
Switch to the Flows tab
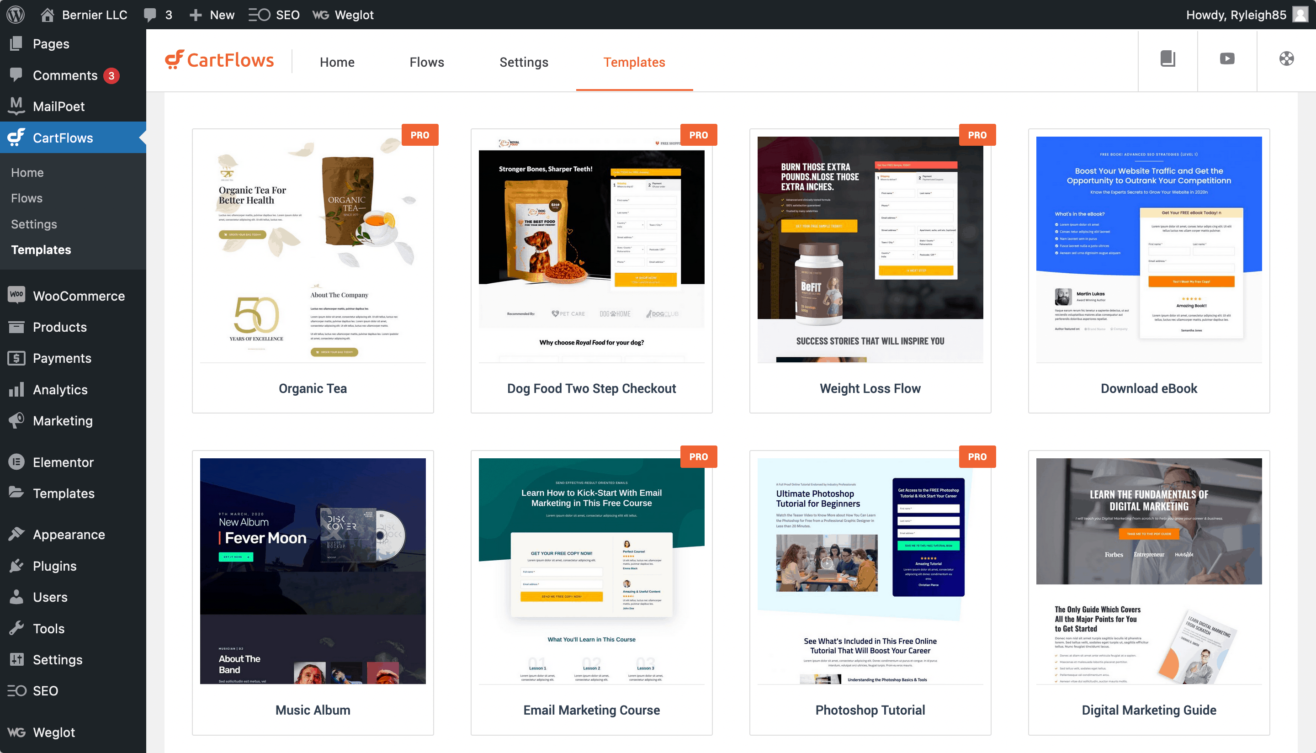[x=427, y=62]
